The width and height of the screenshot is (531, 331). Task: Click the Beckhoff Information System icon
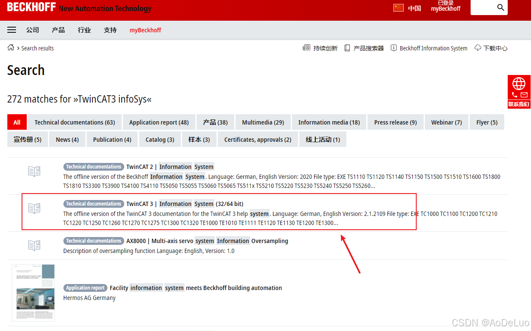pos(394,48)
